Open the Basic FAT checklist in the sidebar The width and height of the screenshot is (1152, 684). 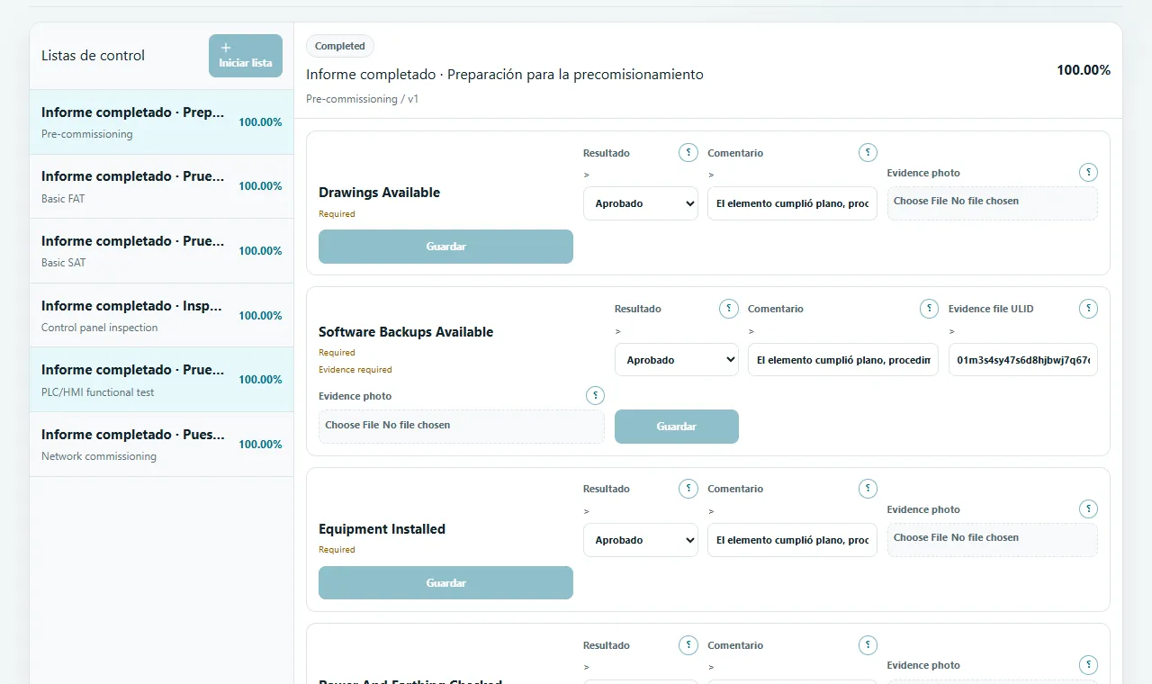[162, 186]
